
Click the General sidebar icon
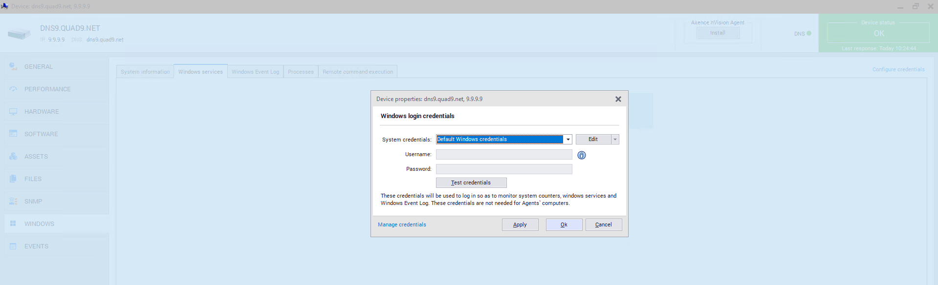click(13, 66)
